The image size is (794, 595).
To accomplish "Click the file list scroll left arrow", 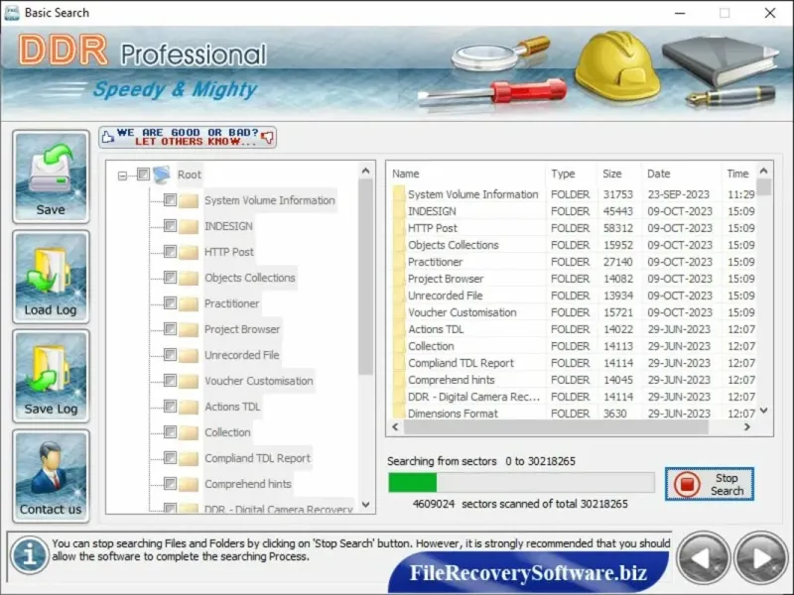I will (395, 427).
